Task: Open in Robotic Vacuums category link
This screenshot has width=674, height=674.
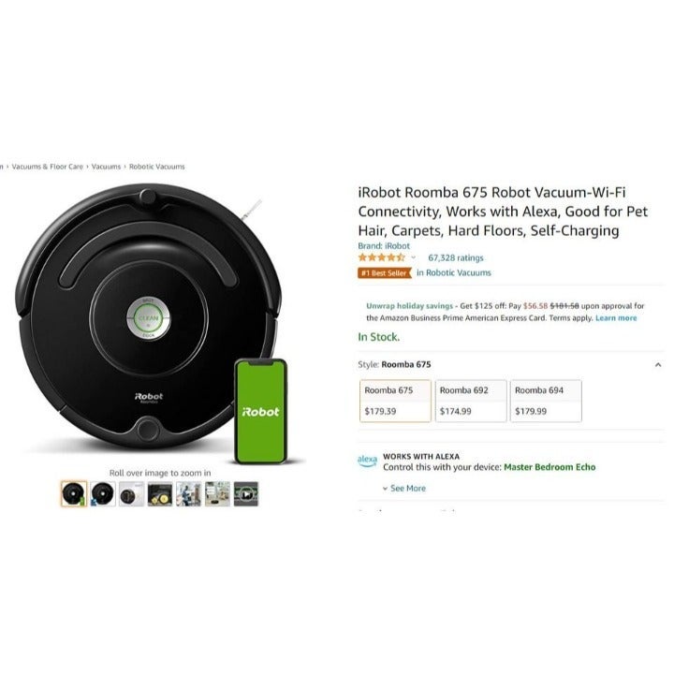Action: 454,272
